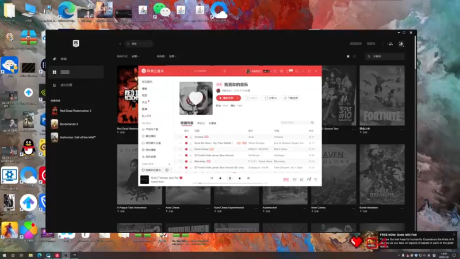Switch to the comments tab
This screenshot has width=460, height=259.
(x=201, y=123)
